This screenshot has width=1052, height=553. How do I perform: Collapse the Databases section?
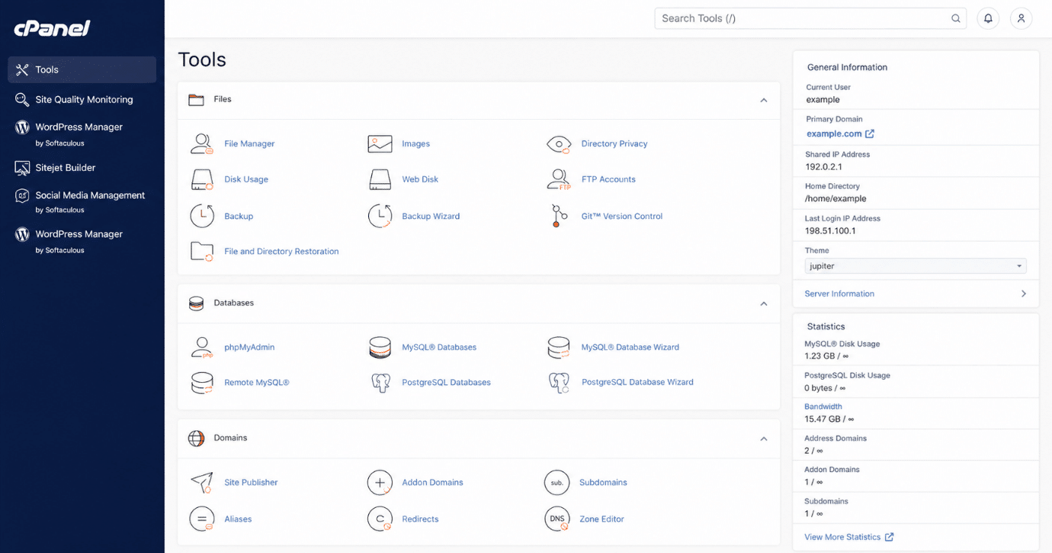[763, 304]
